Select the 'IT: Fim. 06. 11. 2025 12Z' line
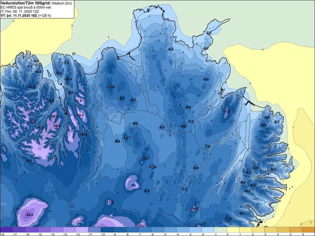Screen dimensions: 315x236 (20, 11)
